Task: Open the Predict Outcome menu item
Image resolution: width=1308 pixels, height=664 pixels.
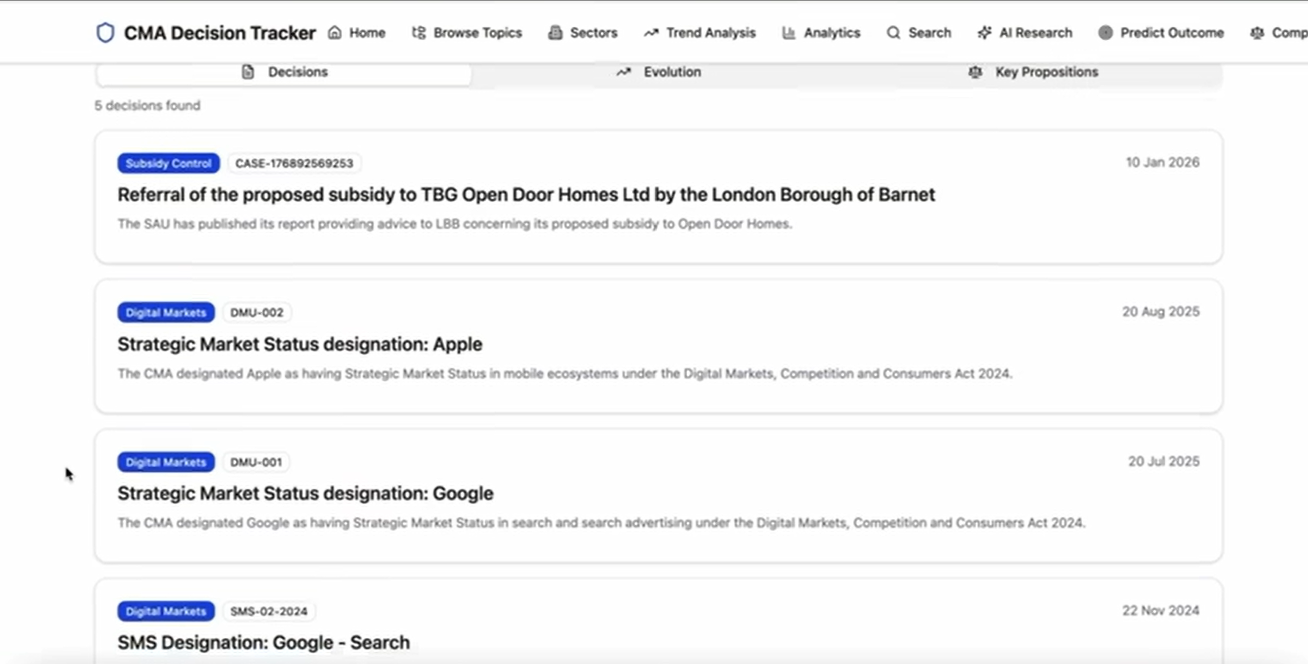Action: [x=1171, y=33]
